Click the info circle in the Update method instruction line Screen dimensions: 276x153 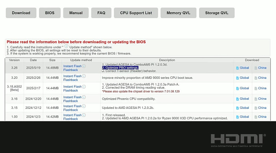pyautogui.click(x=66, y=46)
